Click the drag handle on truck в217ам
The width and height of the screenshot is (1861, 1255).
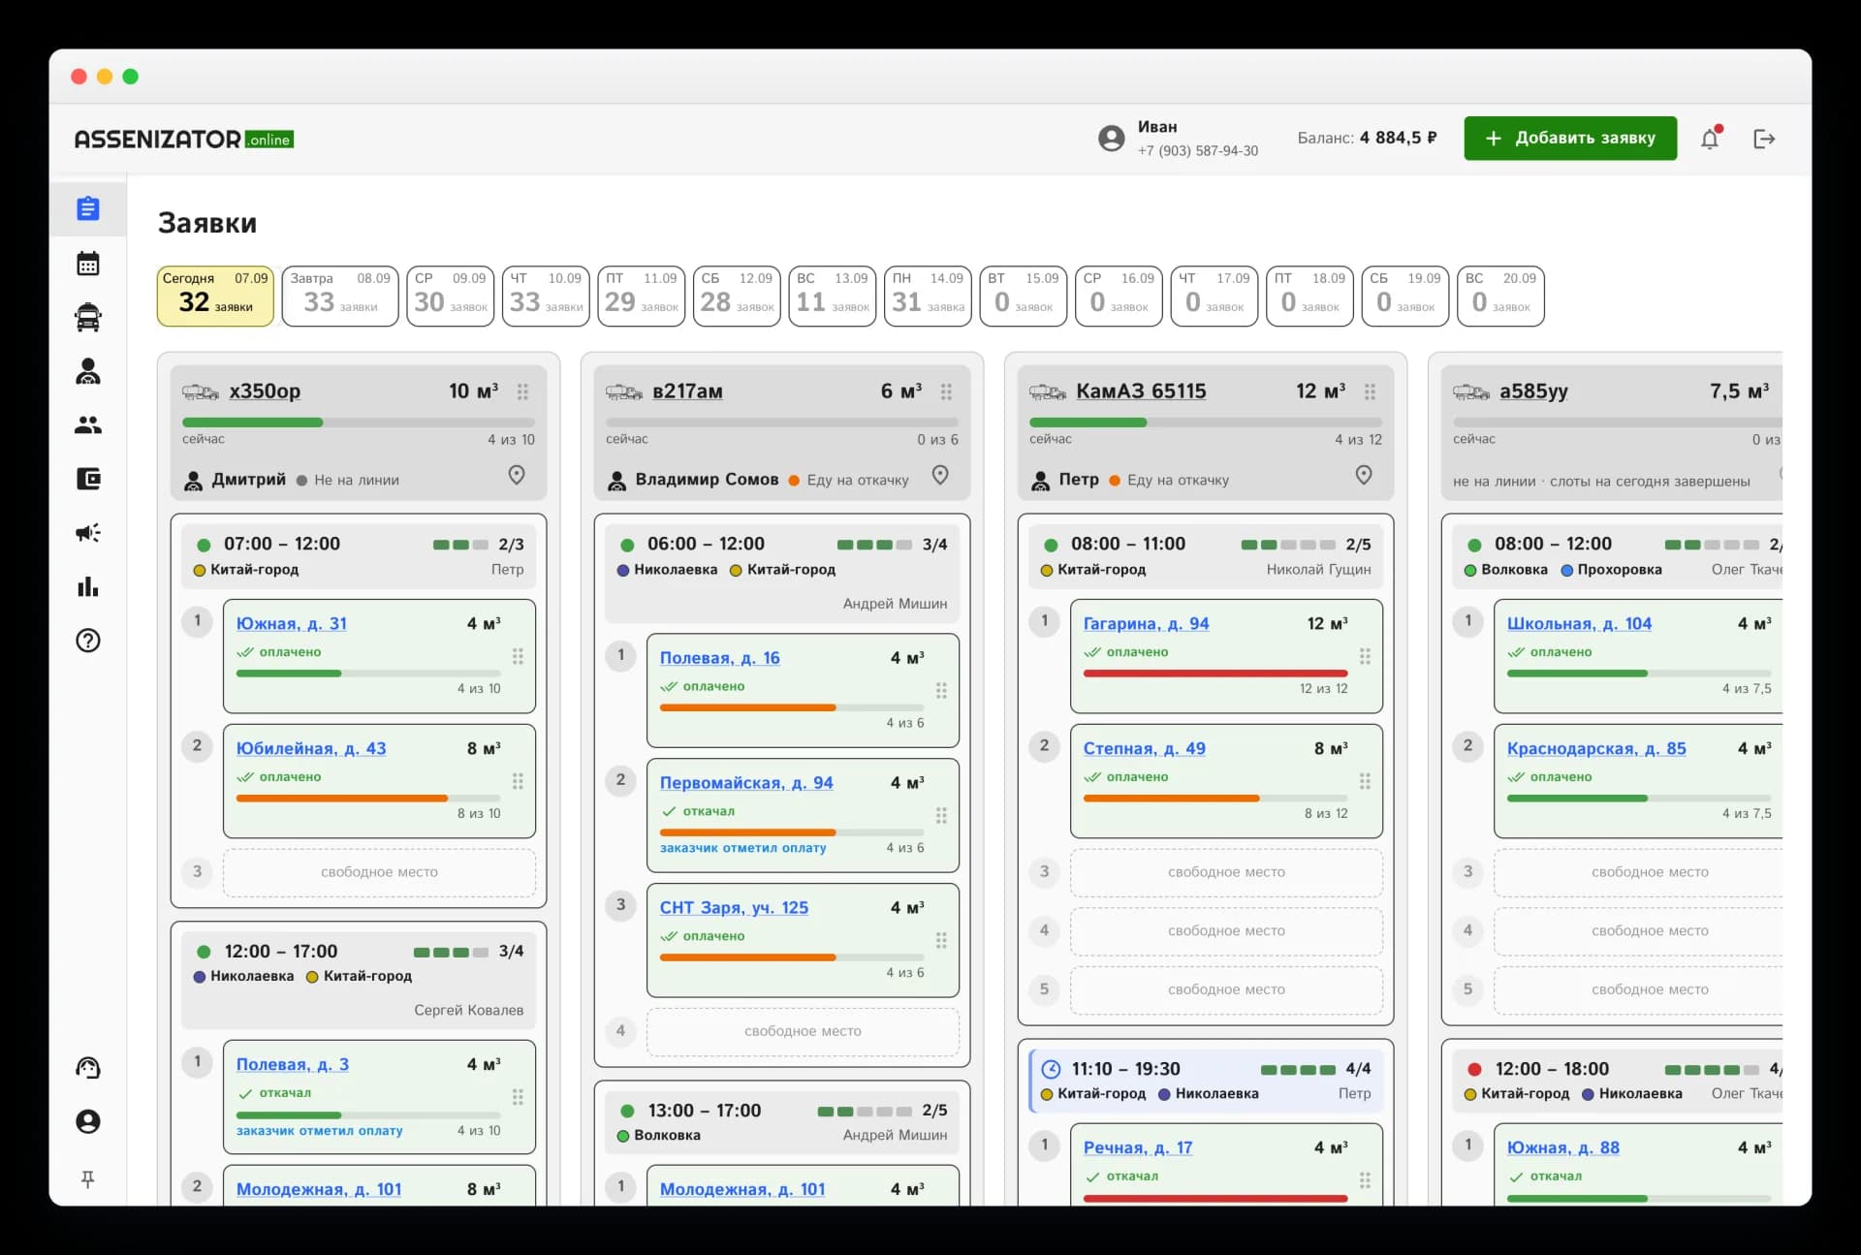(946, 392)
